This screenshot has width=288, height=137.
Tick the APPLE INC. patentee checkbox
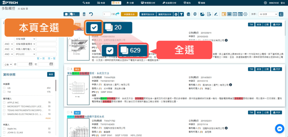pos(4,102)
